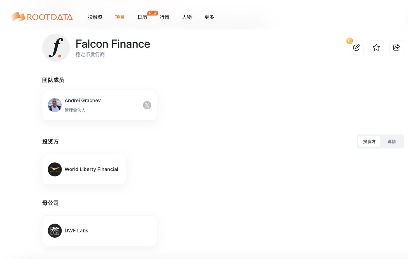The width and height of the screenshot is (408, 259).
Task: Click the Falcon Finance title
Action: pos(113,44)
